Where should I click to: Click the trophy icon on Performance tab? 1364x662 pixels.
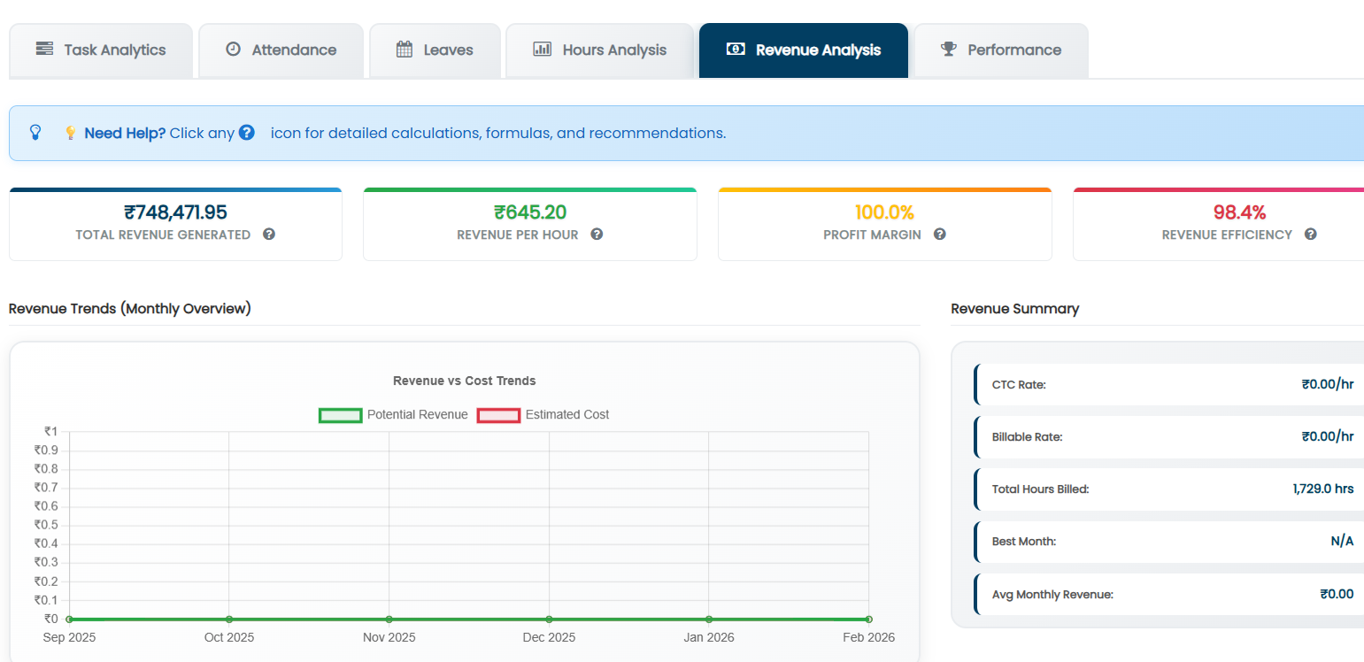click(x=949, y=50)
